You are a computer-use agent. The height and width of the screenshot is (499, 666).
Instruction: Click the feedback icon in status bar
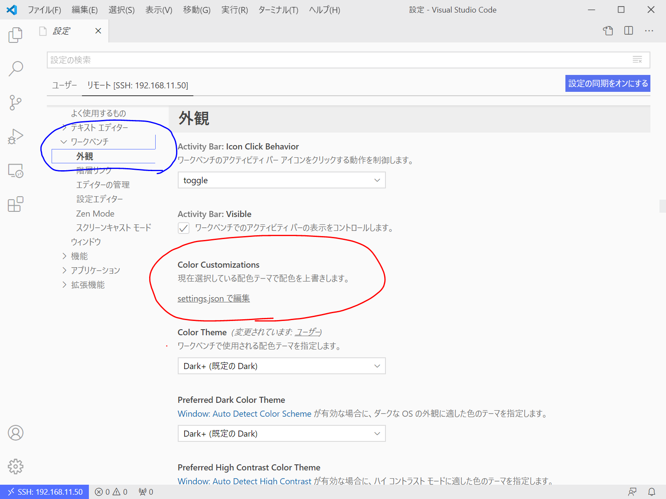click(x=633, y=492)
